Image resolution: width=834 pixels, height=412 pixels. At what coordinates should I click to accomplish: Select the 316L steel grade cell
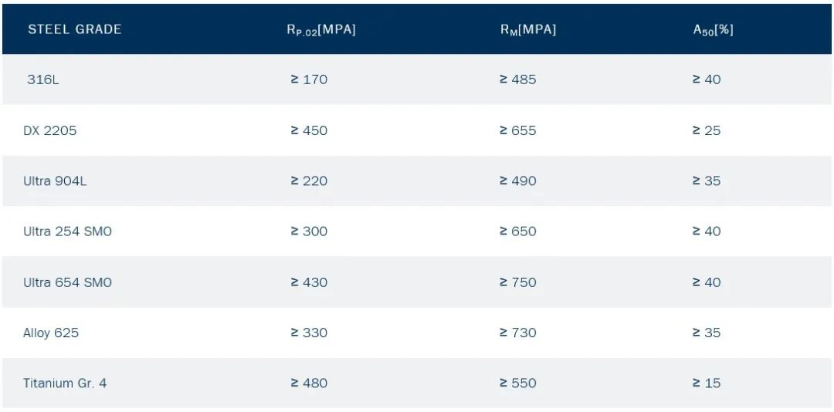pyautogui.click(x=42, y=79)
